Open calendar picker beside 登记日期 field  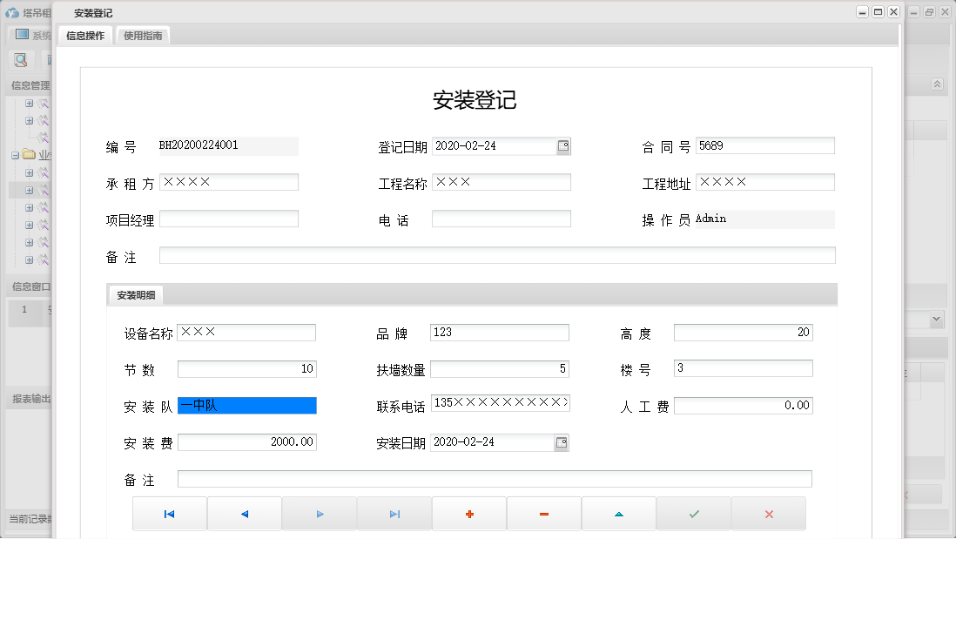click(564, 145)
